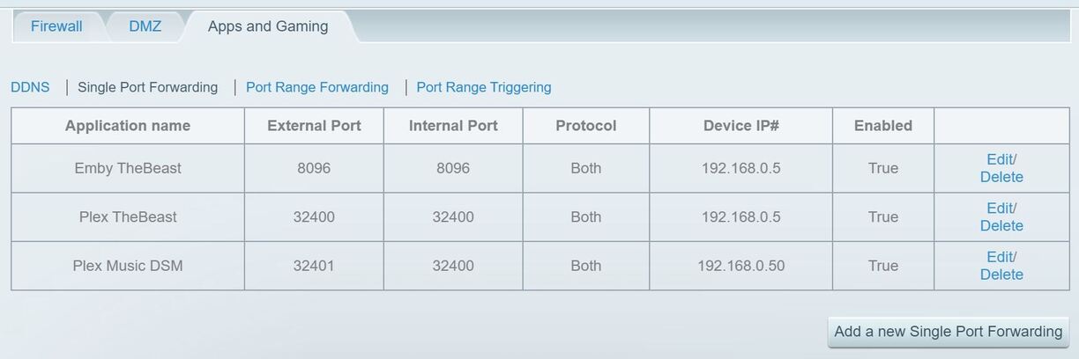The width and height of the screenshot is (1079, 359).
Task: Edit the Emby TheBeast rule
Action: coord(1000,159)
